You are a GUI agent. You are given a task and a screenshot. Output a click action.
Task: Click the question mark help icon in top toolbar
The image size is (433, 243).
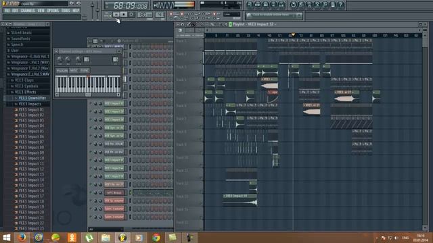tap(340, 5)
